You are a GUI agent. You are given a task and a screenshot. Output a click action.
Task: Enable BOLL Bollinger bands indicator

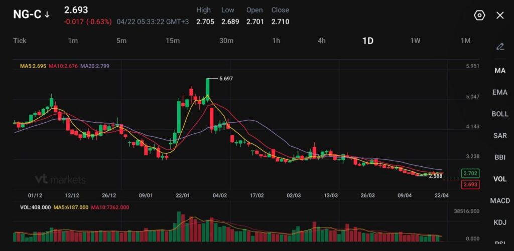click(x=500, y=114)
